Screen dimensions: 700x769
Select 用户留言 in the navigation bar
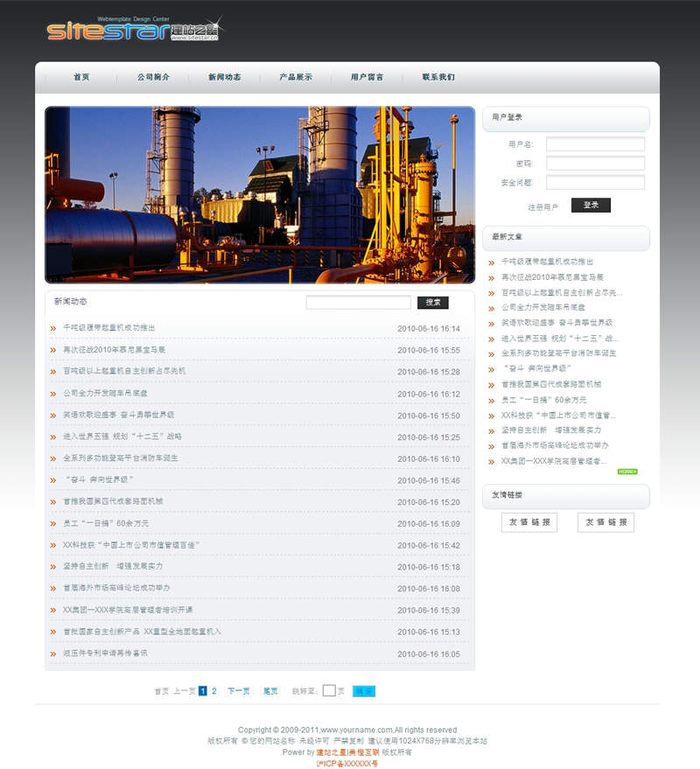[x=367, y=78]
